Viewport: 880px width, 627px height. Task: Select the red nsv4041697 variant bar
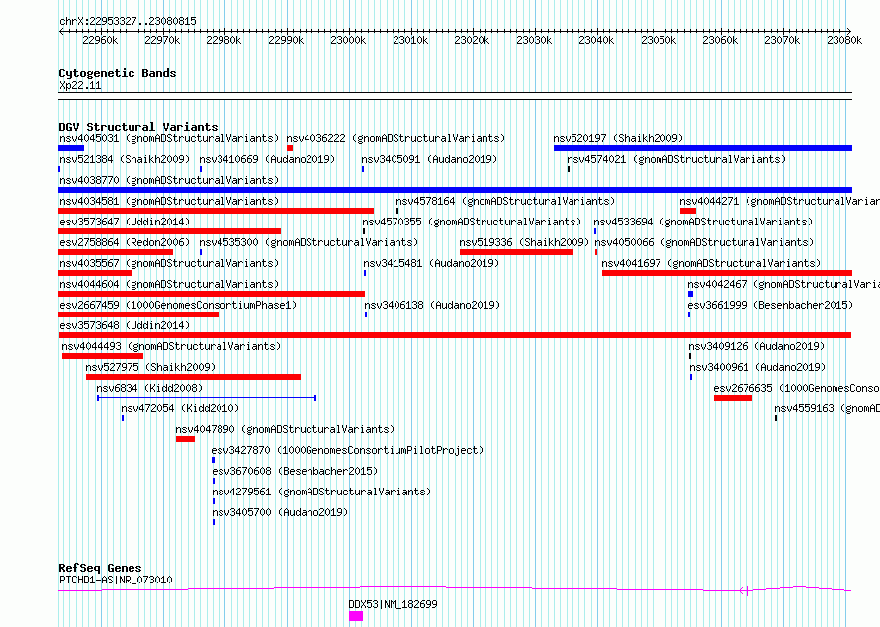[x=728, y=273]
